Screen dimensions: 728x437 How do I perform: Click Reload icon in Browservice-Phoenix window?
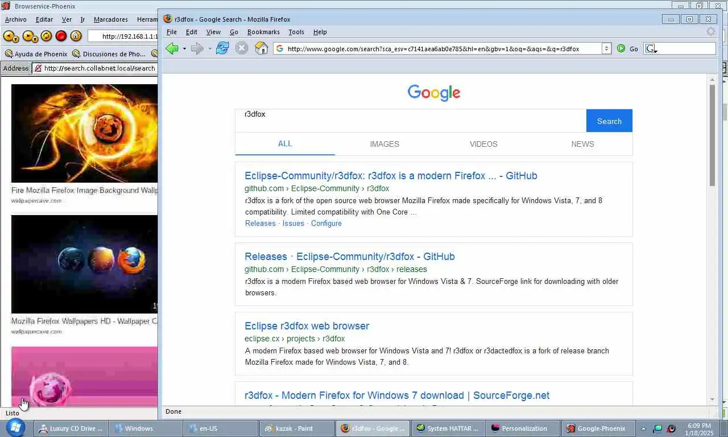pyautogui.click(x=47, y=36)
